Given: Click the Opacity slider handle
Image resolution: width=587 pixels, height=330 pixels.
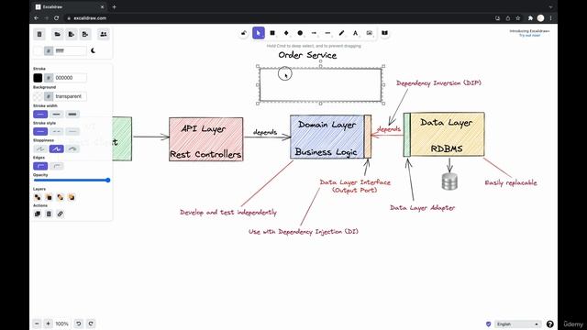Looking at the screenshot, I should 108,181.
